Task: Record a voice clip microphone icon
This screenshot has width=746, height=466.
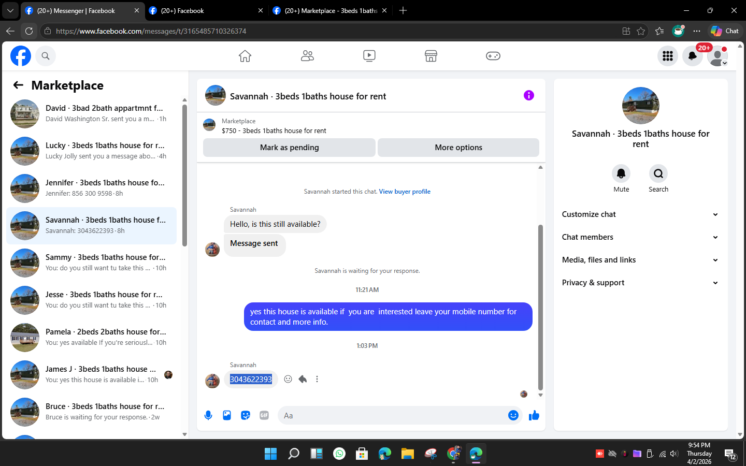Action: (208, 415)
